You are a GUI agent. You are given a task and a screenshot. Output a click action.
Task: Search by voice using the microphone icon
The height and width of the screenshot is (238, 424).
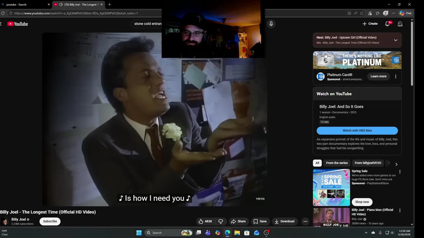click(271, 24)
